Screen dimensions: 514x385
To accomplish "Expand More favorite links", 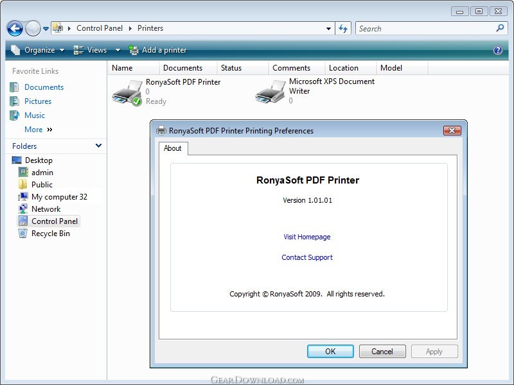I will [x=39, y=130].
